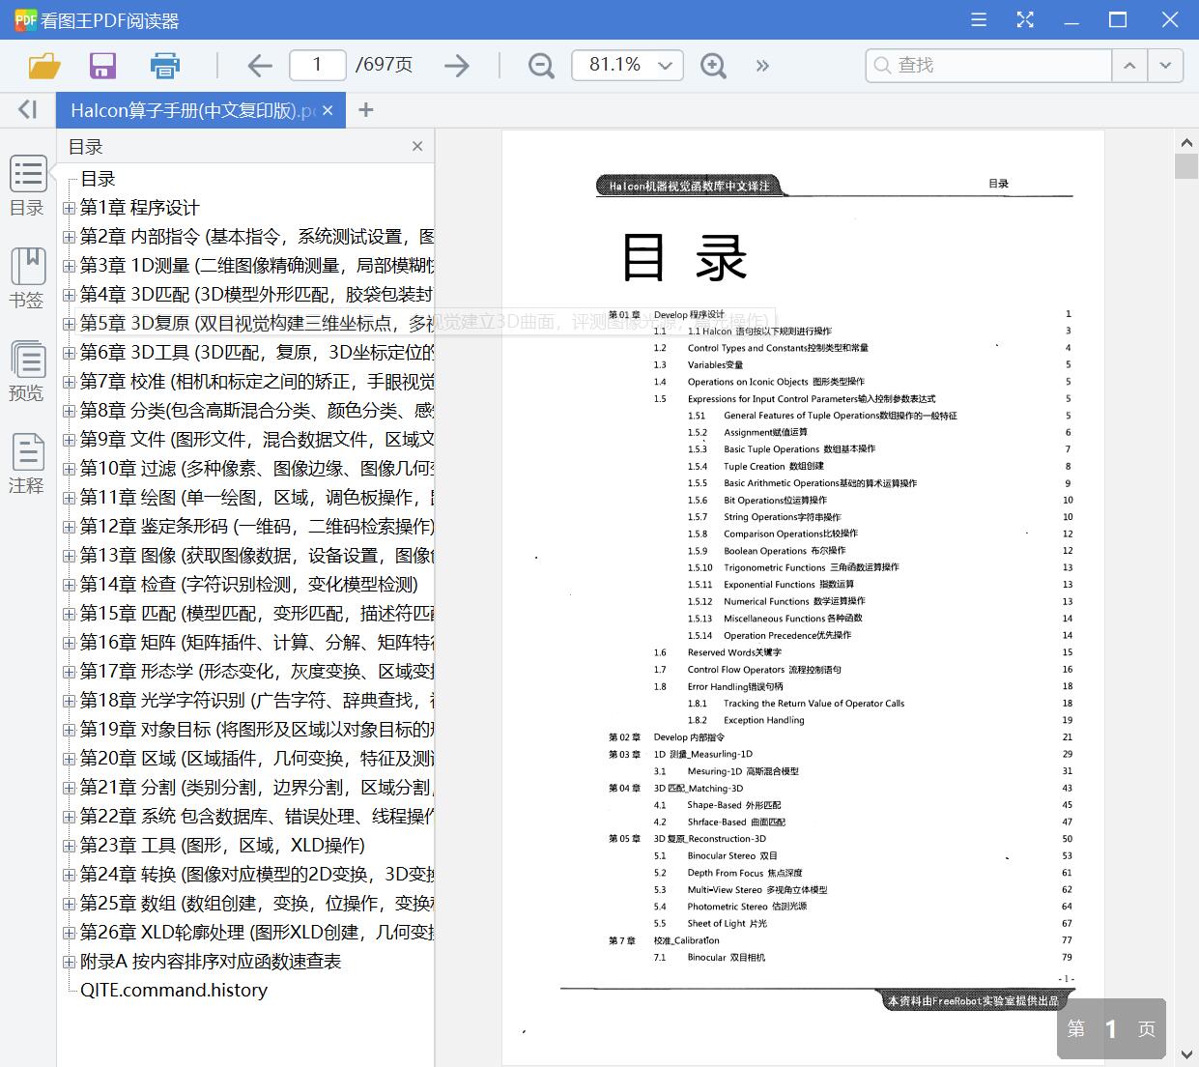Expand 附录A tree node
This screenshot has height=1067, width=1199.
click(x=69, y=962)
